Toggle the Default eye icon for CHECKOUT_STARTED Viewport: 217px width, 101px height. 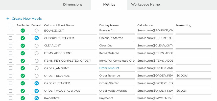coord(37,38)
